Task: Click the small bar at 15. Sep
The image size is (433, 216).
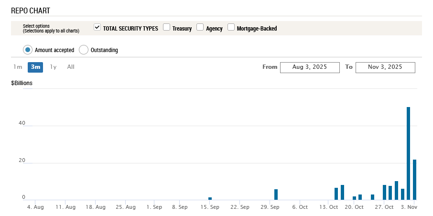Action: point(210,198)
